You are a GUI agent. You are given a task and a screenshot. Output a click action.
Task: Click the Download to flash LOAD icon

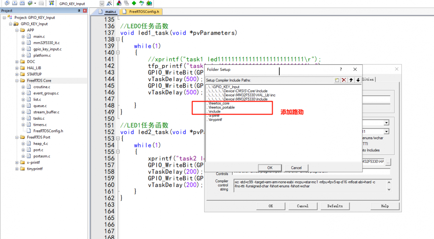(51, 3)
